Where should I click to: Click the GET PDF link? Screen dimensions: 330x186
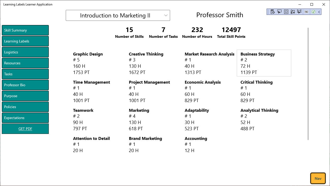(25, 129)
